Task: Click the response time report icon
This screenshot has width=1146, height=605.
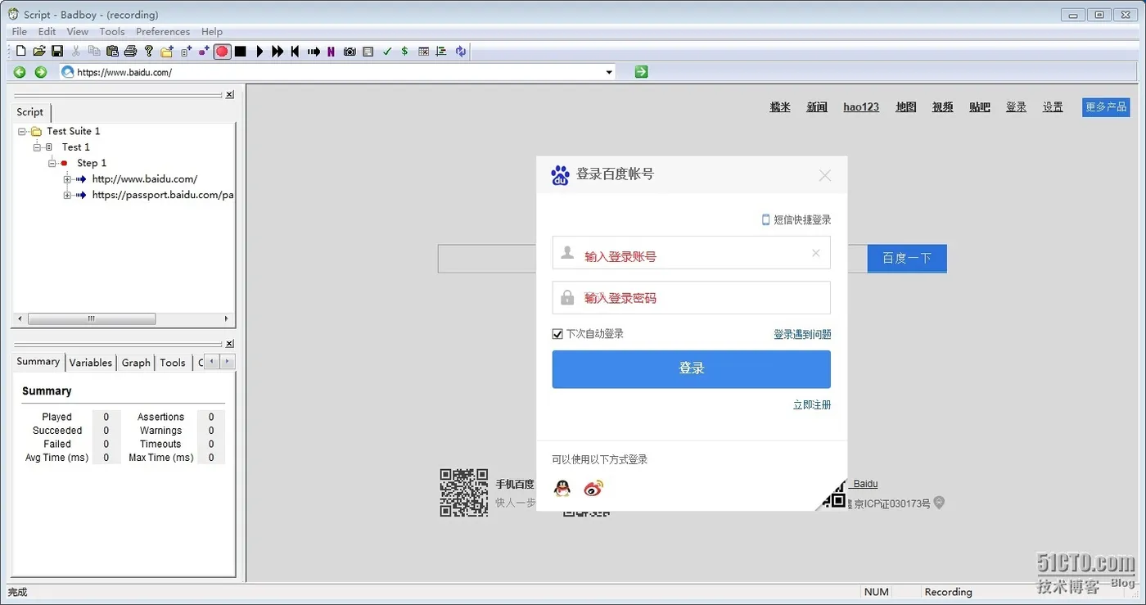Action: pyautogui.click(x=368, y=52)
